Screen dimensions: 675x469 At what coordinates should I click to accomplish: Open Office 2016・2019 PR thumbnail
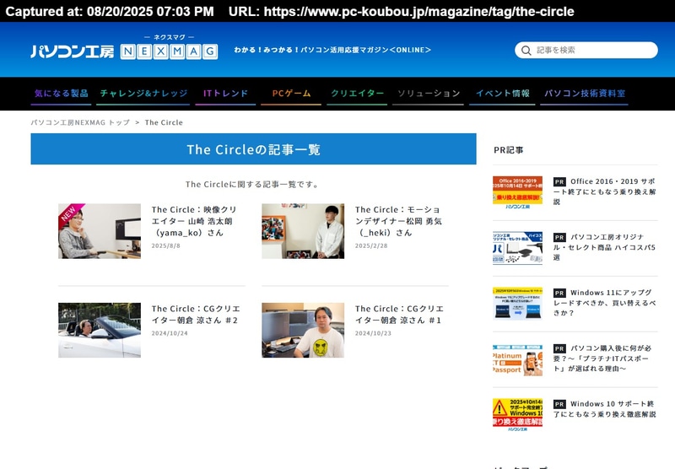pyautogui.click(x=517, y=193)
